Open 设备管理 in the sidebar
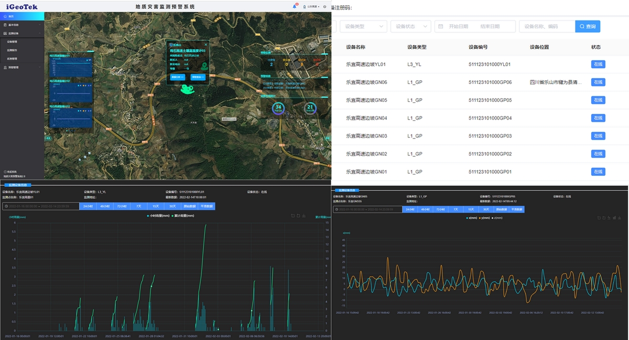The image size is (629, 340). coord(12,41)
